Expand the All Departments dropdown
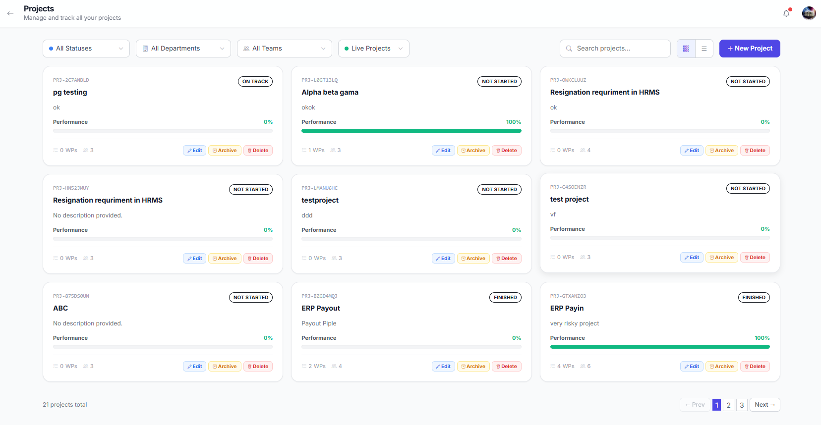821x425 pixels. [x=183, y=49]
